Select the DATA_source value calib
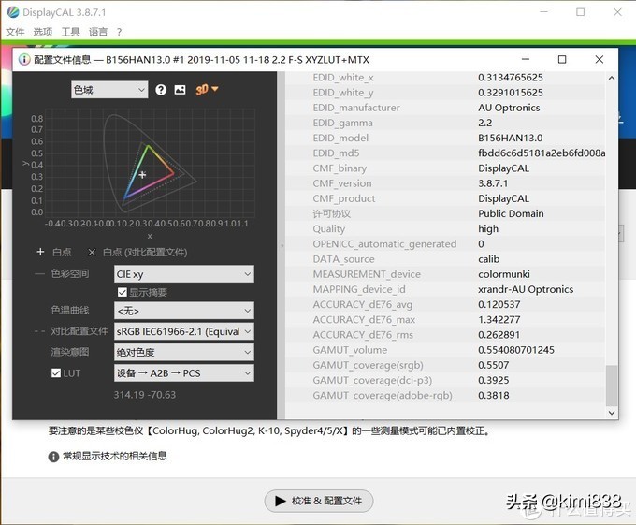 (488, 259)
